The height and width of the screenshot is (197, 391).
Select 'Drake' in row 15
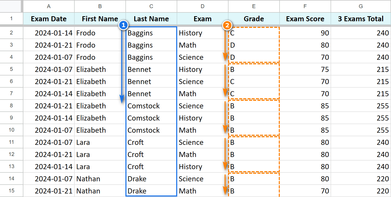click(x=151, y=191)
